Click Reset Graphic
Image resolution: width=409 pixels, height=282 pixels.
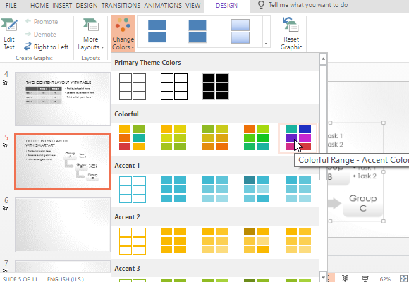point(291,34)
